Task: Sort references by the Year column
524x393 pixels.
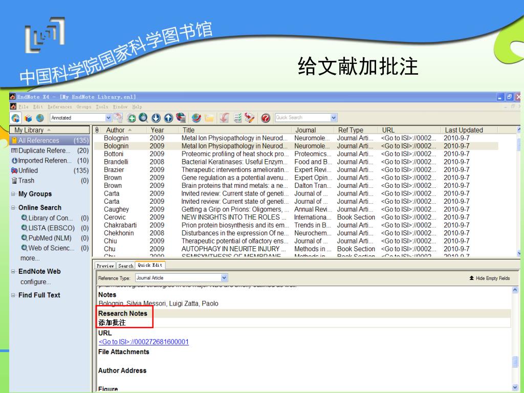Action: tap(157, 130)
